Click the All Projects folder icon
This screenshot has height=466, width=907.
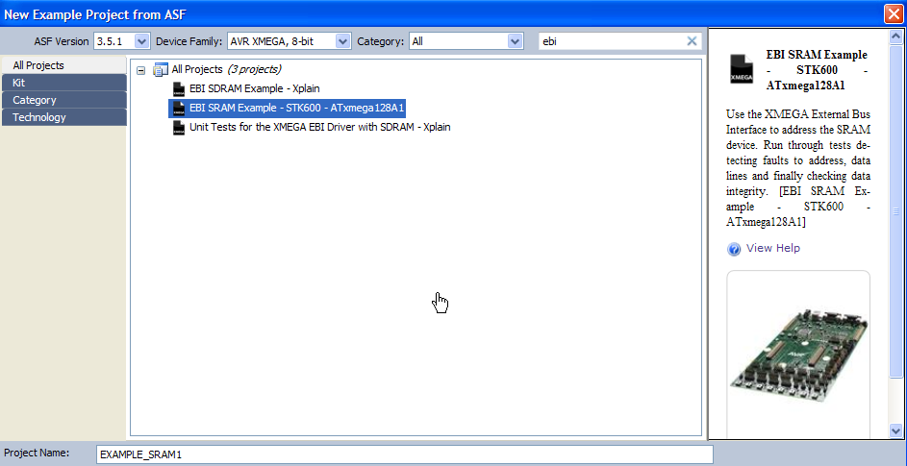[160, 70]
